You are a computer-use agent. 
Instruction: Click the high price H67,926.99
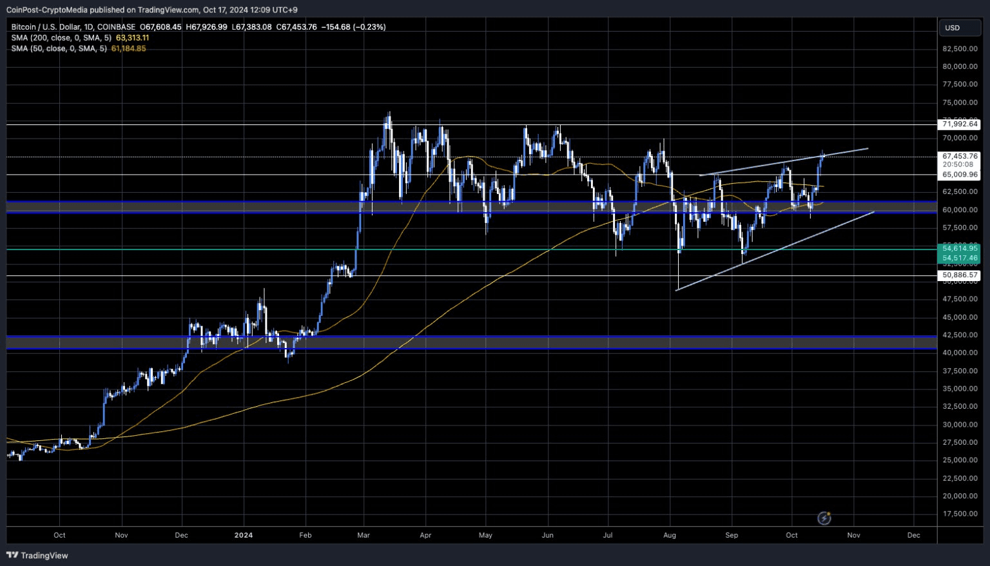coord(206,27)
